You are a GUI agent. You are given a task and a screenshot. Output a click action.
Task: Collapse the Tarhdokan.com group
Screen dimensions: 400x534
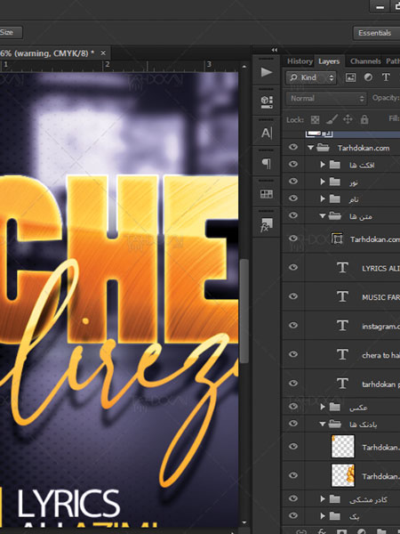tap(310, 148)
